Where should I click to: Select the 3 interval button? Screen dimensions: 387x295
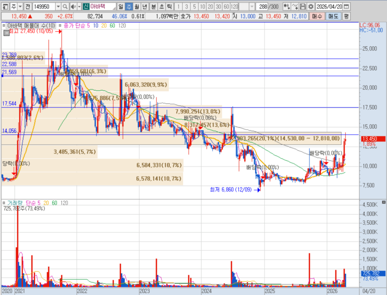tap(186, 6)
